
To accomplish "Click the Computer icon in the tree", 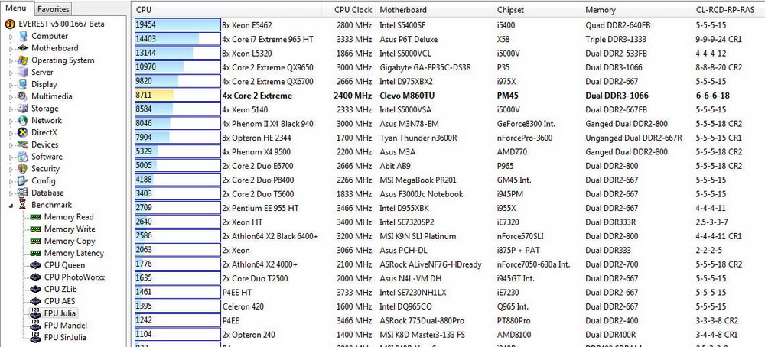I will pos(22,36).
